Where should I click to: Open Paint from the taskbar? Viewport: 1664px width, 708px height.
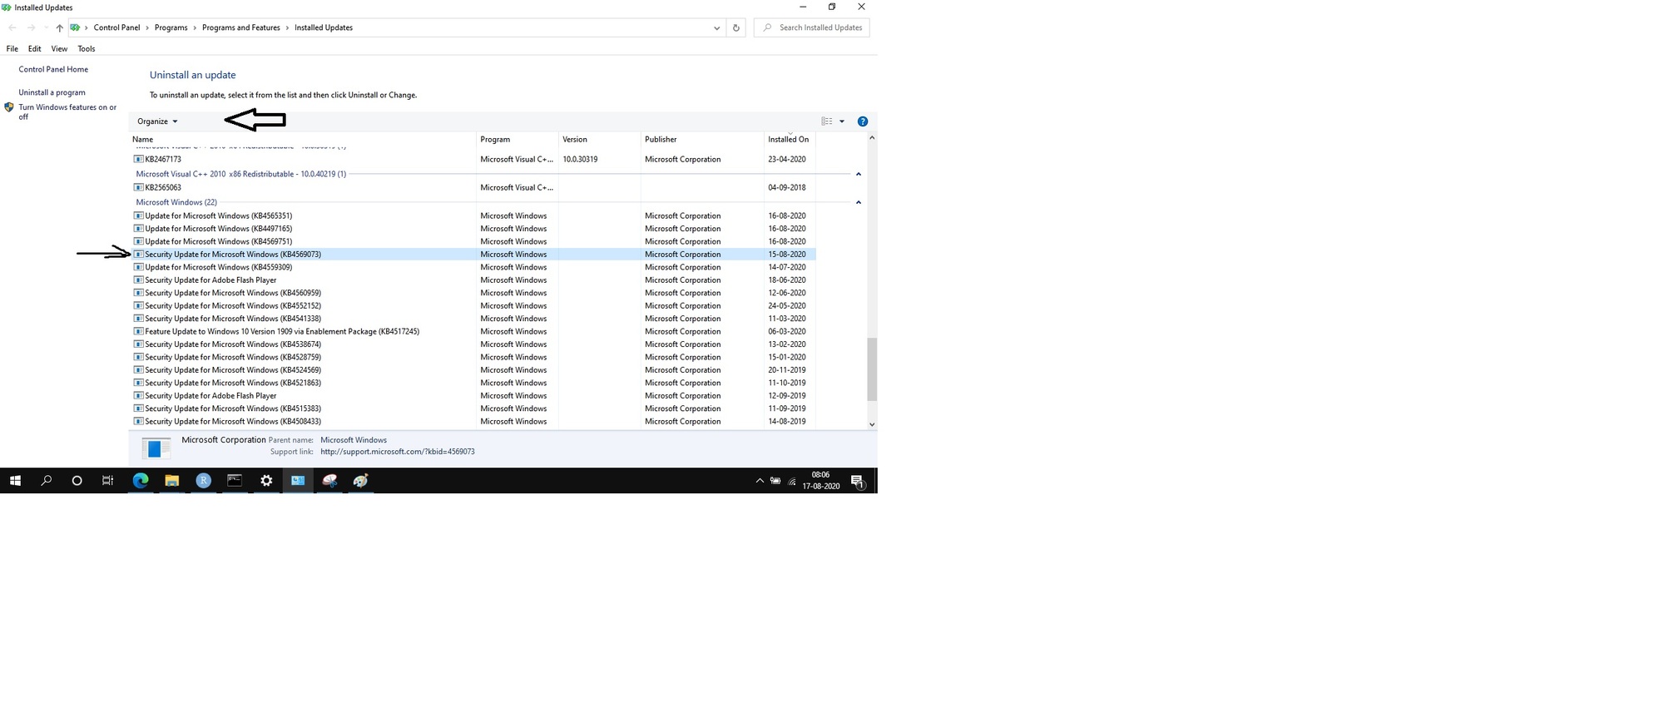coord(360,480)
